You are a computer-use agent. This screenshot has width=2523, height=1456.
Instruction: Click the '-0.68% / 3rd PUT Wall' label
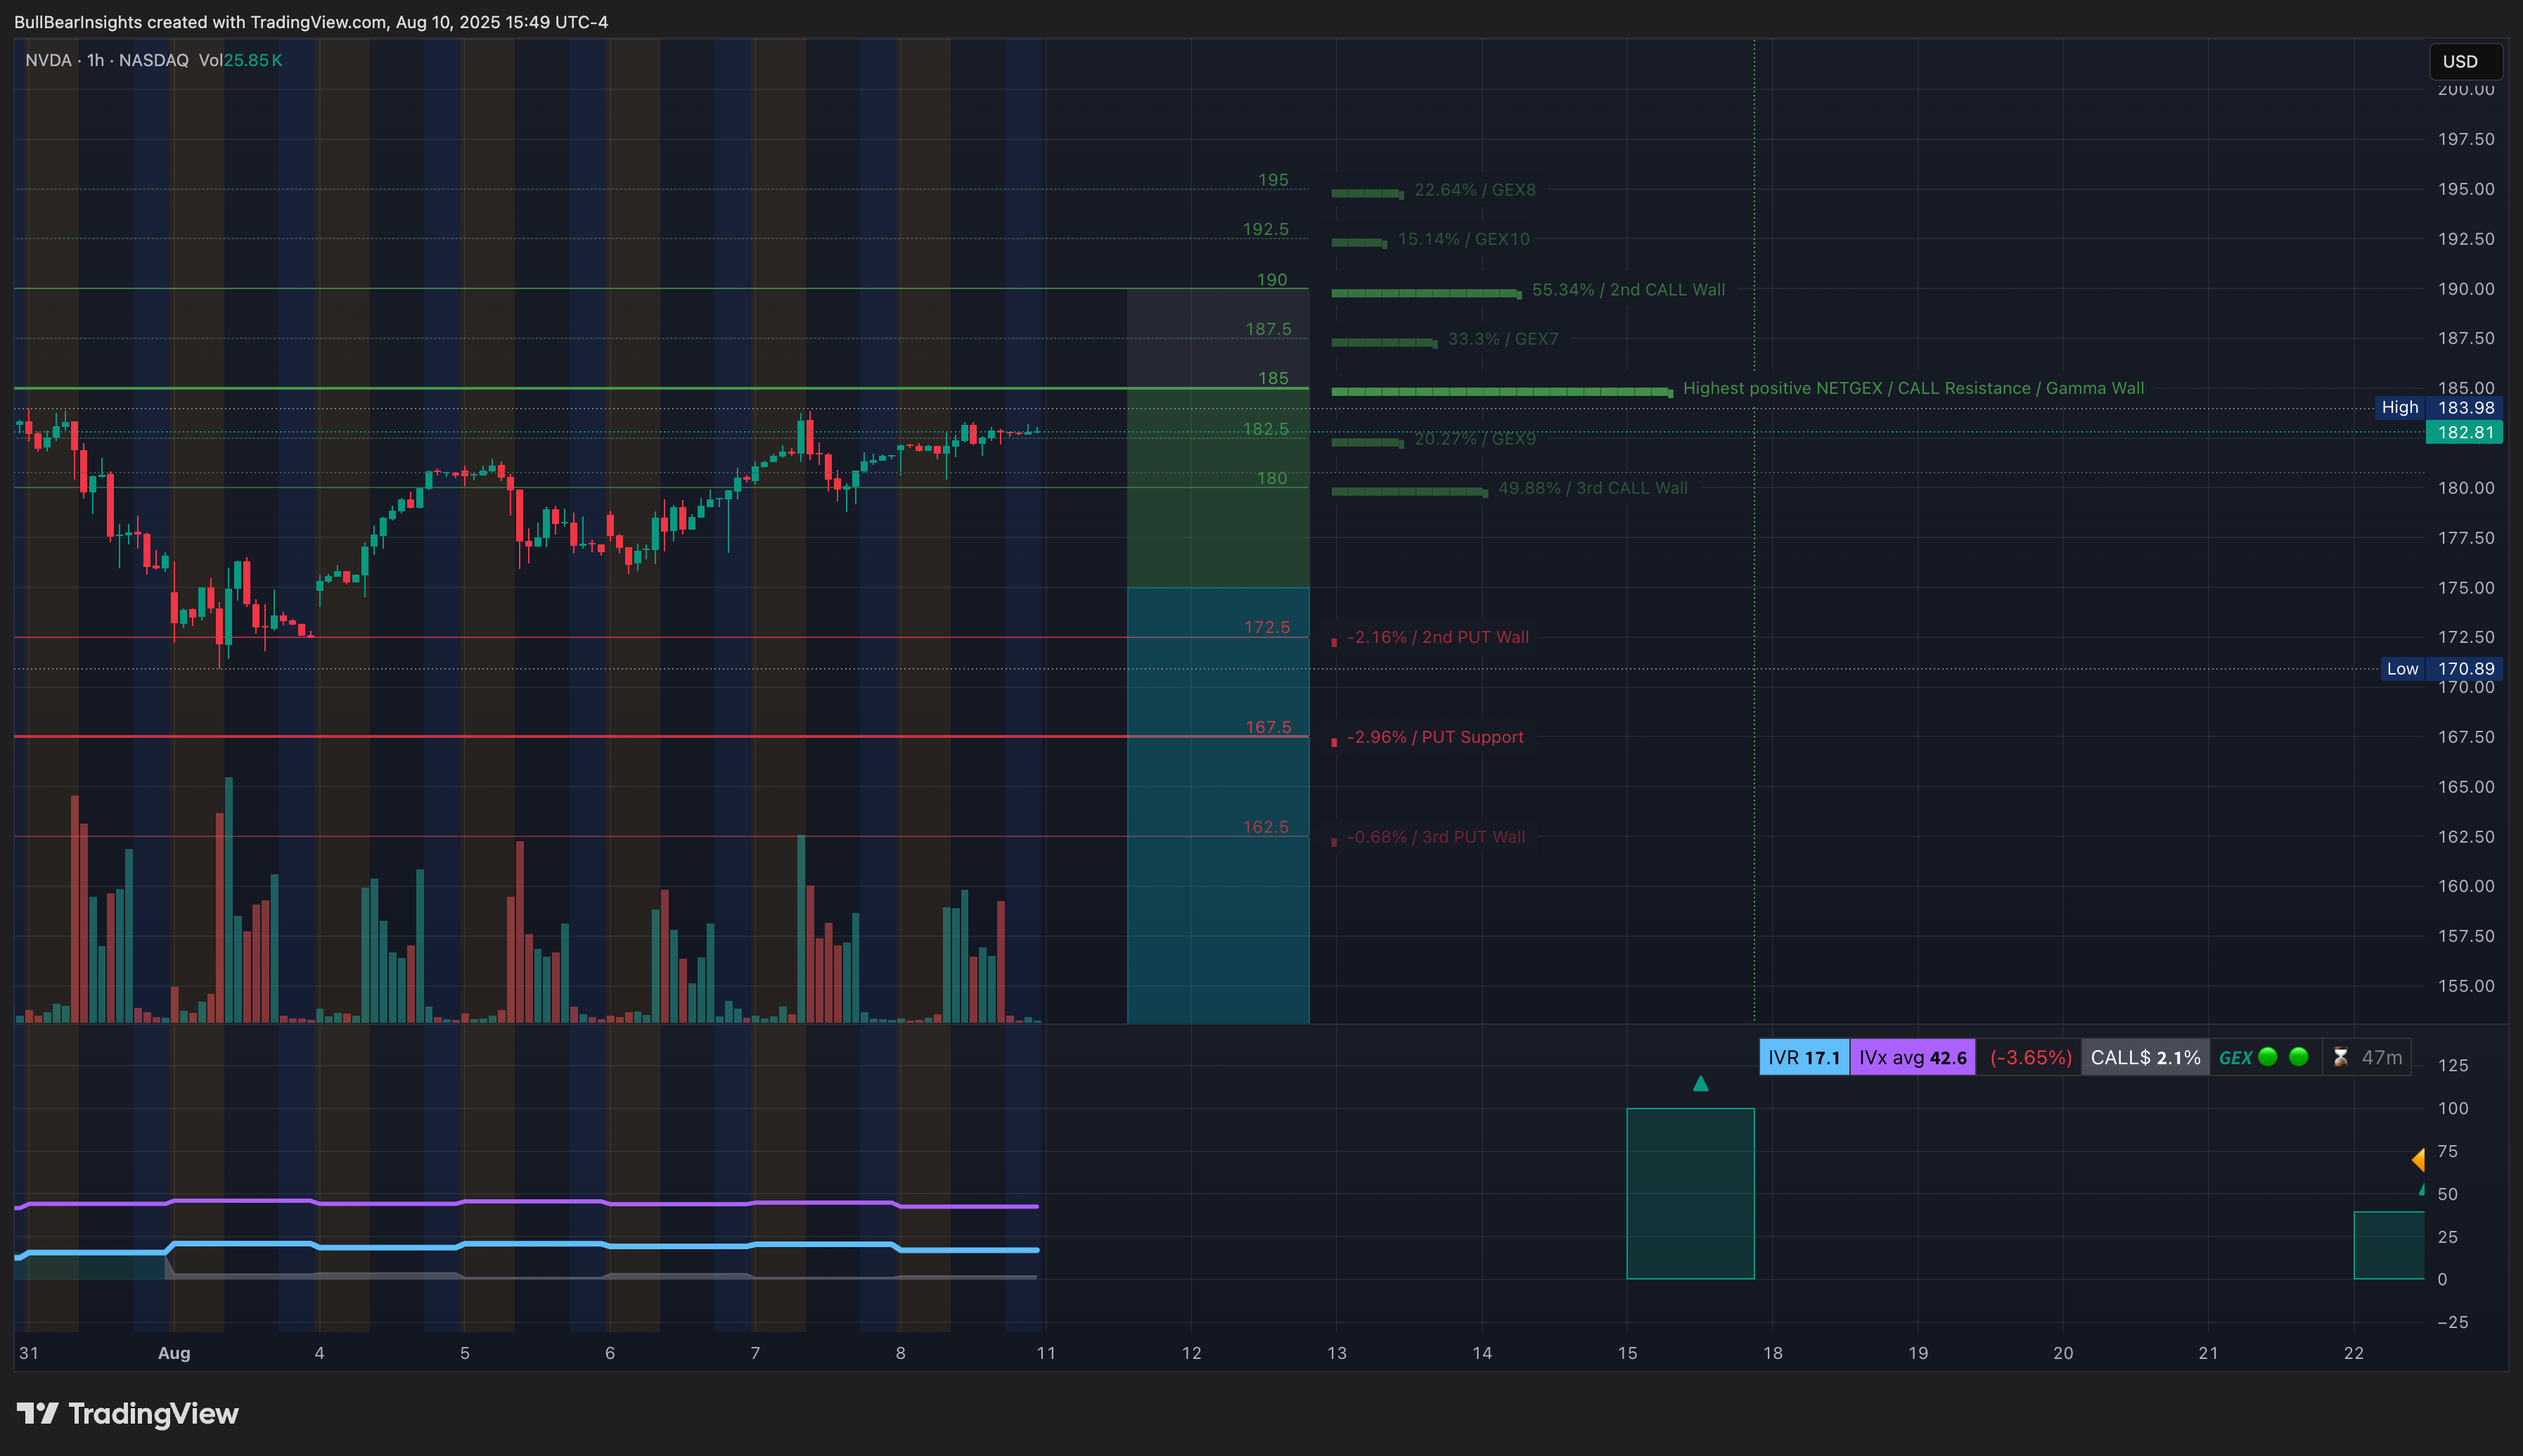pyautogui.click(x=1435, y=837)
